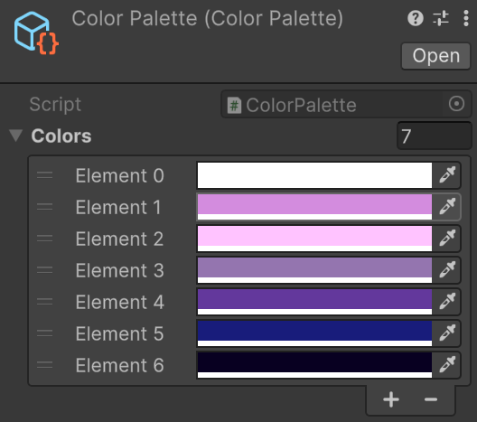
Task: Use the eyedropper for Element 1
Action: [x=447, y=207]
